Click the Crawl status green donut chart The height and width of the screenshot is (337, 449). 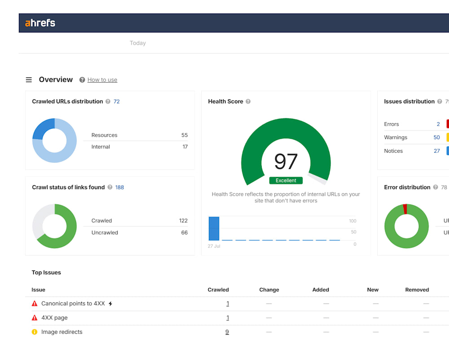coord(54,226)
